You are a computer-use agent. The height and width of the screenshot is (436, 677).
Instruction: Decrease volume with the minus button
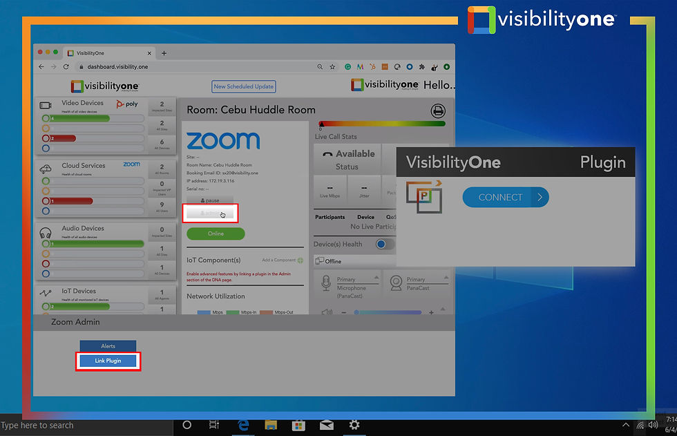(x=344, y=312)
